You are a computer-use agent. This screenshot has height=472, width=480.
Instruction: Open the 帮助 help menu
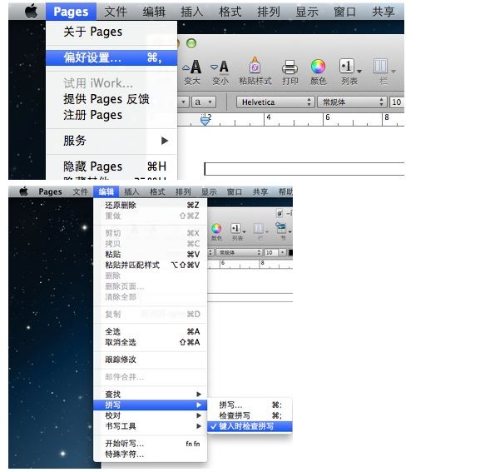pyautogui.click(x=285, y=191)
